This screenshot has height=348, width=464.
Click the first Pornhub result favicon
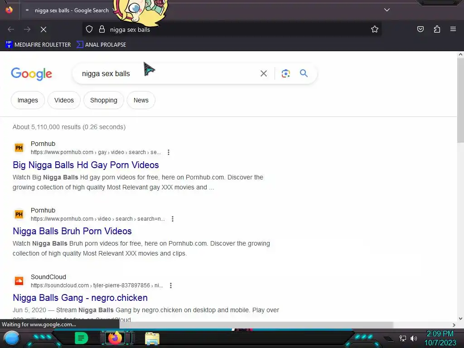pos(19,148)
